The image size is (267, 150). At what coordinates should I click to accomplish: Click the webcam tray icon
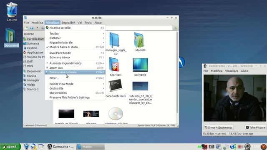coord(247,147)
